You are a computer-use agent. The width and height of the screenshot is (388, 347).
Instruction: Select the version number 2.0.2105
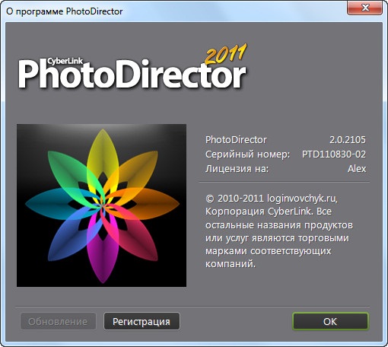click(348, 140)
